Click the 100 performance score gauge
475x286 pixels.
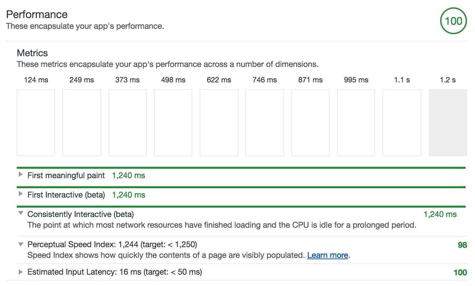pos(453,21)
